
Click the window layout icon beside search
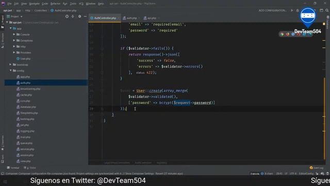point(321,10)
